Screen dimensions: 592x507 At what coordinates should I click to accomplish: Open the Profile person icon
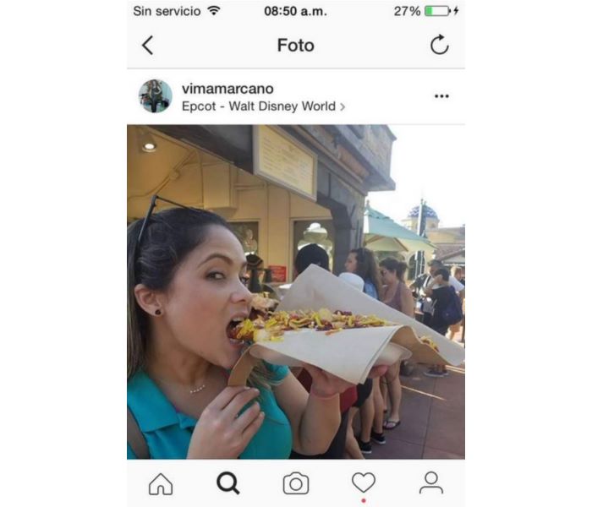pyautogui.click(x=431, y=482)
